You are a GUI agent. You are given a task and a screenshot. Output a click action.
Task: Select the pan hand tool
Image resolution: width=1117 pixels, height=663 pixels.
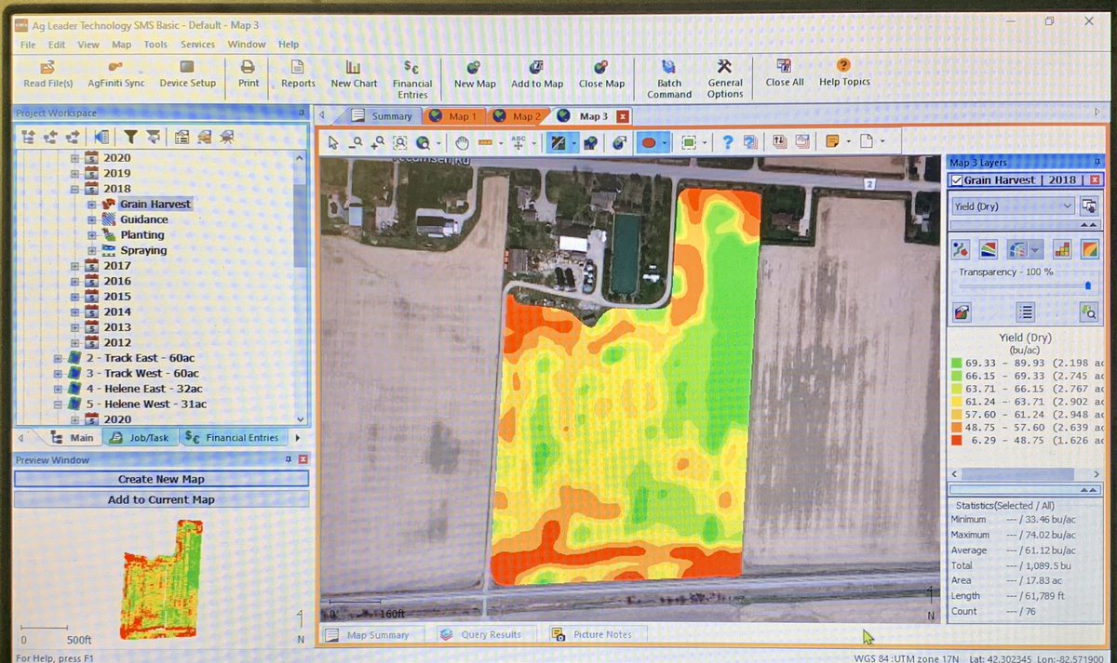463,142
